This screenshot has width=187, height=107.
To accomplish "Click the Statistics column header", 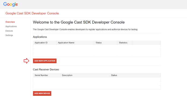I will coord(123,43).
